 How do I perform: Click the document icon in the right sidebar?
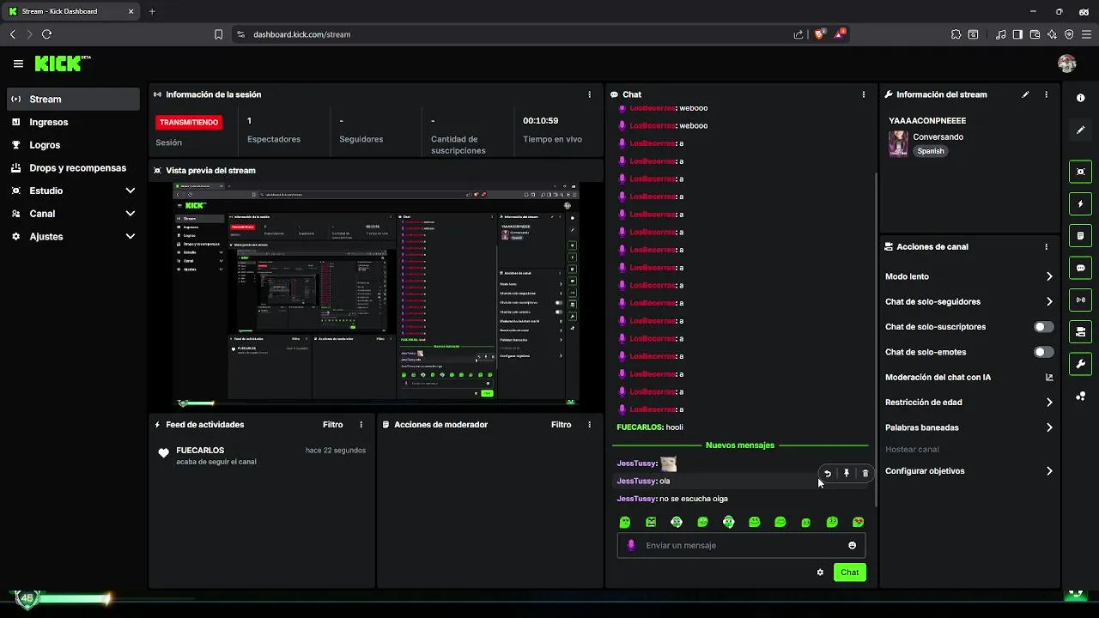1080,236
